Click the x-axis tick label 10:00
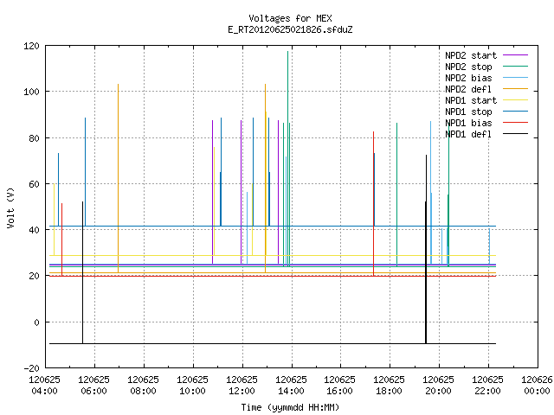The width and height of the screenshot is (554, 415). (x=192, y=391)
